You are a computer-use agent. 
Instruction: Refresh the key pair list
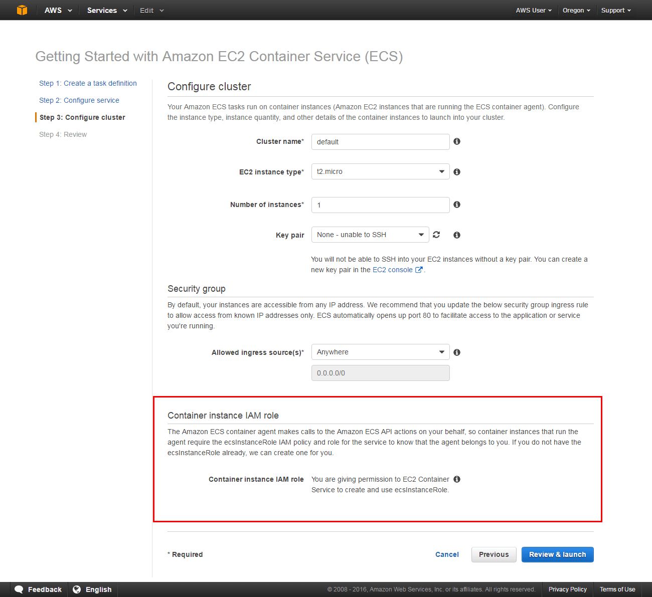click(436, 234)
